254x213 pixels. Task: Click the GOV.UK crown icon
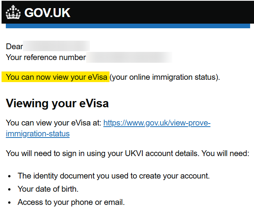13,12
